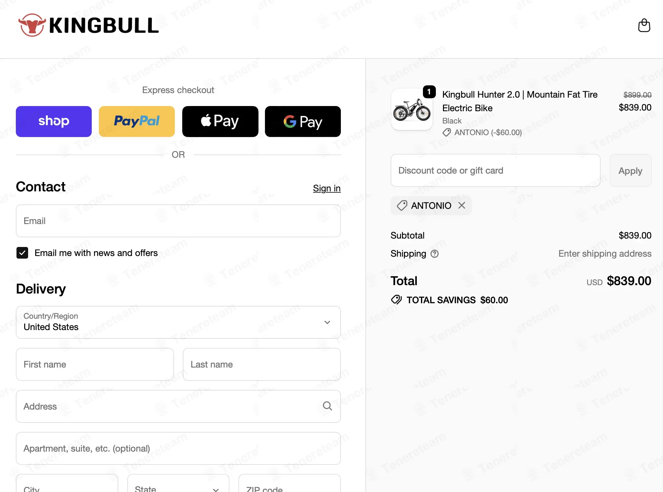This screenshot has height=492, width=663.
Task: Pay with Google Pay
Action: coord(303,122)
